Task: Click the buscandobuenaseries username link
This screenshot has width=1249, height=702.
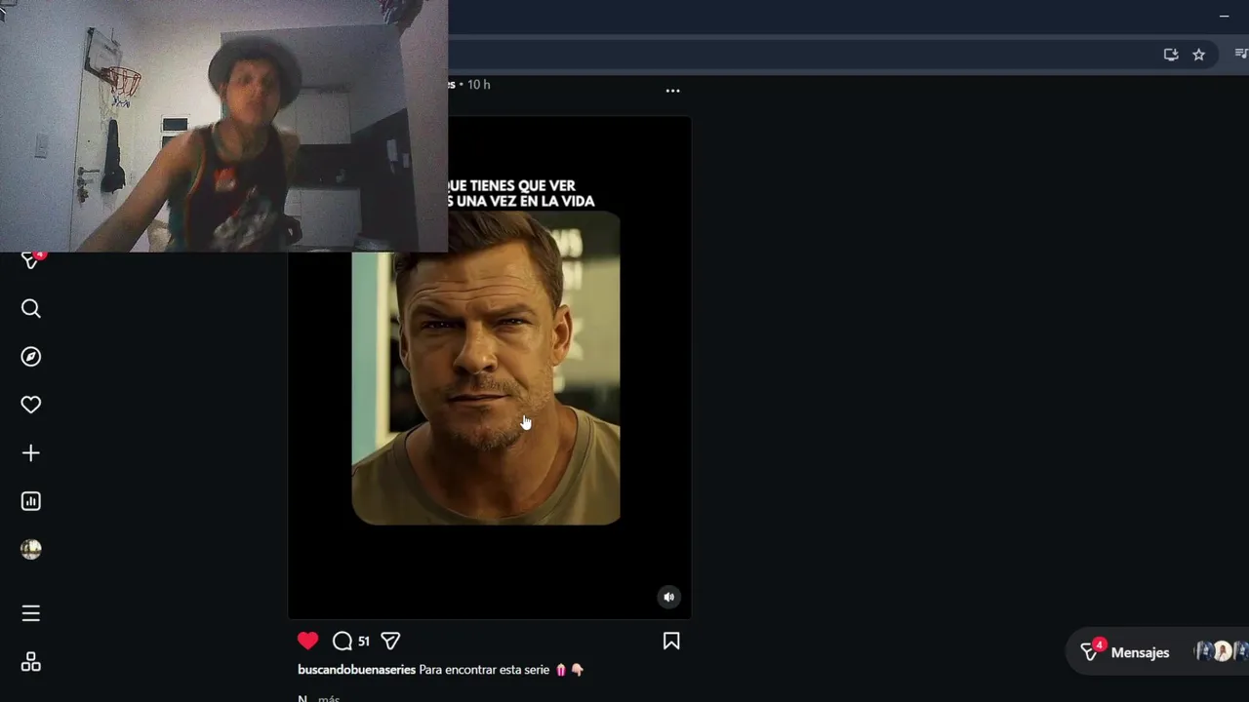Action: (356, 670)
